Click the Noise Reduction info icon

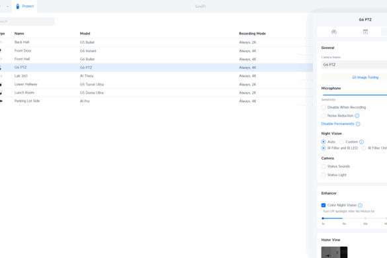[x=357, y=116]
